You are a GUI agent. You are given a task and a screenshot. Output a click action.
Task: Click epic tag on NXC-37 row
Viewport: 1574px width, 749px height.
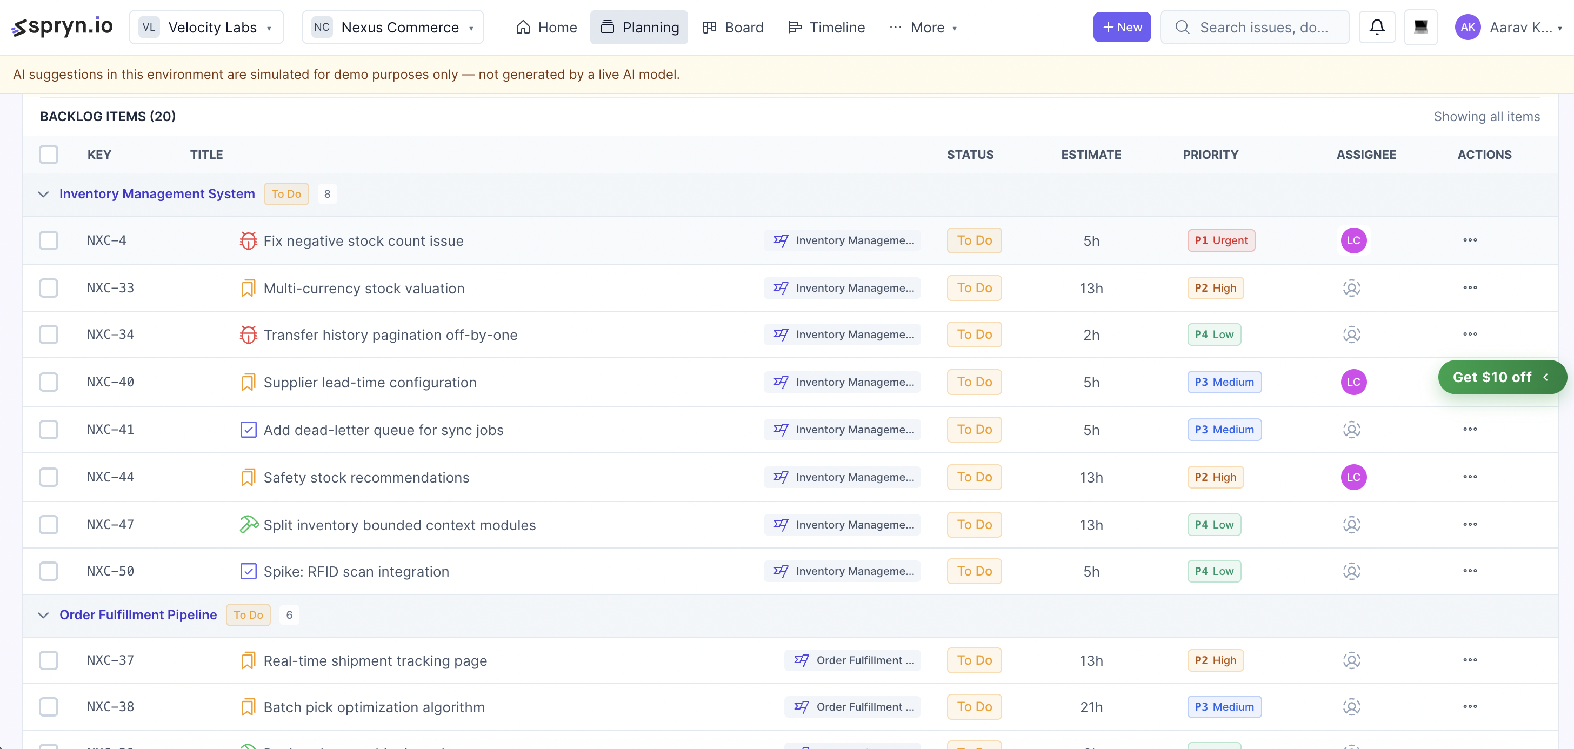tap(852, 660)
